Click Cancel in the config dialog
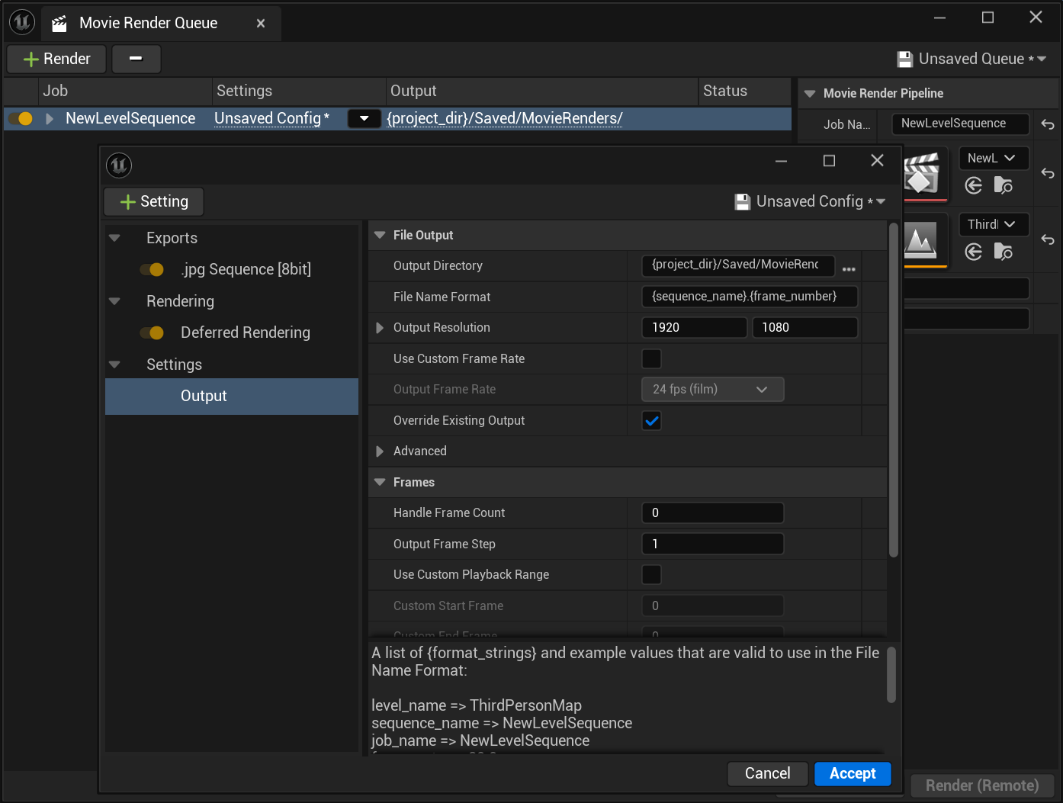The height and width of the screenshot is (803, 1063). [x=768, y=773]
